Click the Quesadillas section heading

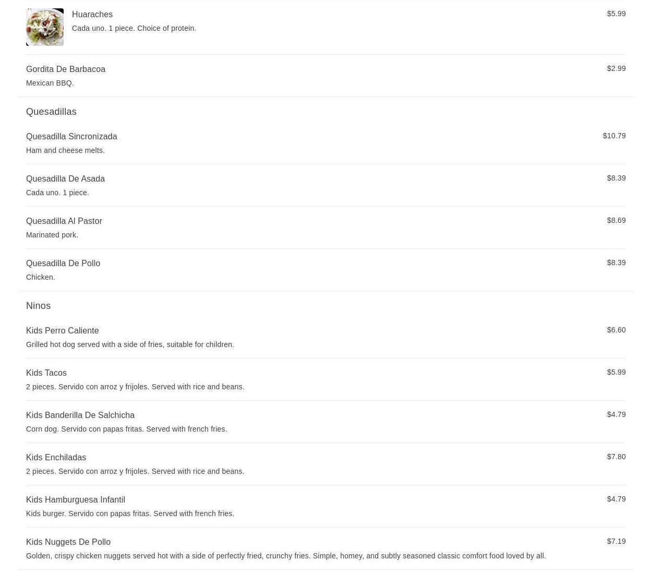[51, 112]
